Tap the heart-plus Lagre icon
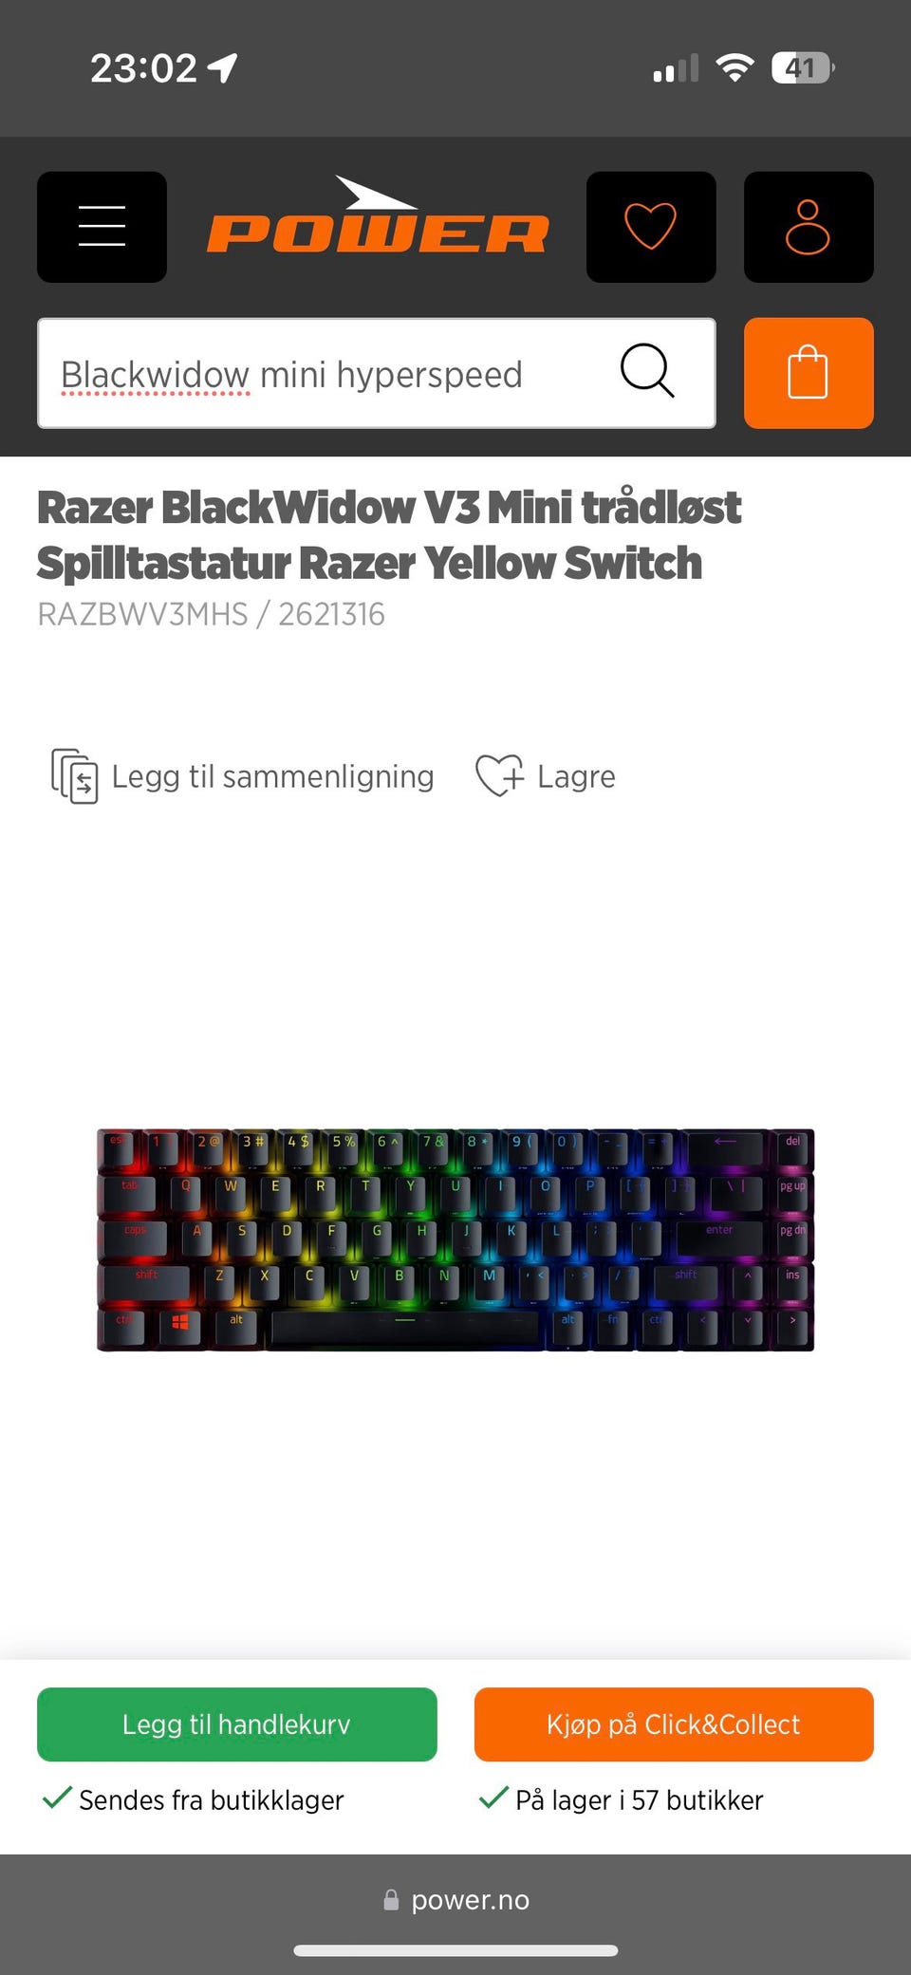The width and height of the screenshot is (911, 1975). click(x=499, y=775)
